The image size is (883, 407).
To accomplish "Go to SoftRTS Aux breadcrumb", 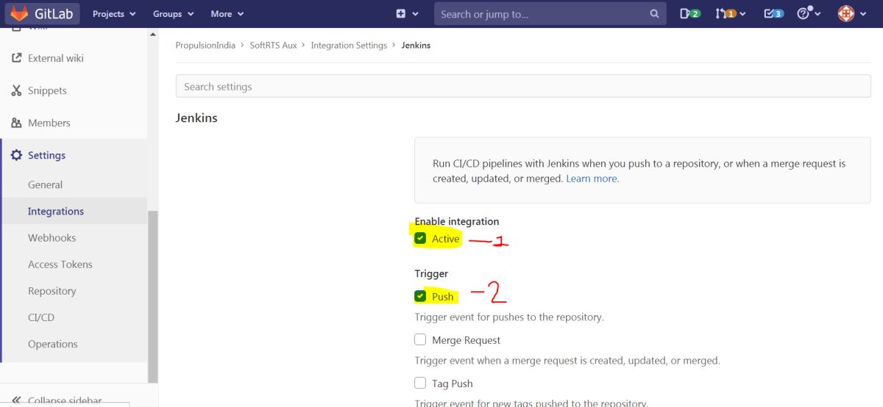I will coord(273,45).
